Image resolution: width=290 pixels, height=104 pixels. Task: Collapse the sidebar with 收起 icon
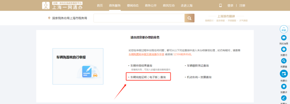pos(284,29)
